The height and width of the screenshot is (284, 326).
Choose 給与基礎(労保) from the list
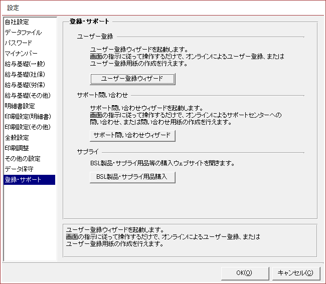[25, 85]
